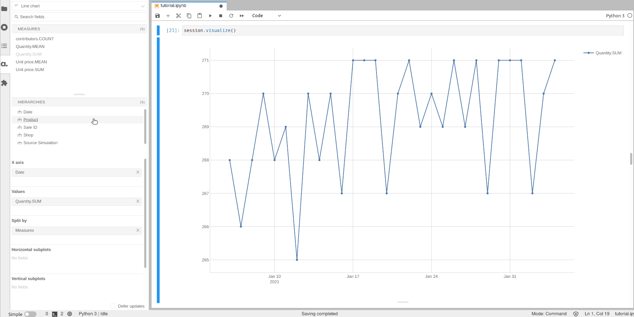Click the chart configuration panel scrollbar
The height and width of the screenshot is (317, 634).
[x=145, y=213]
